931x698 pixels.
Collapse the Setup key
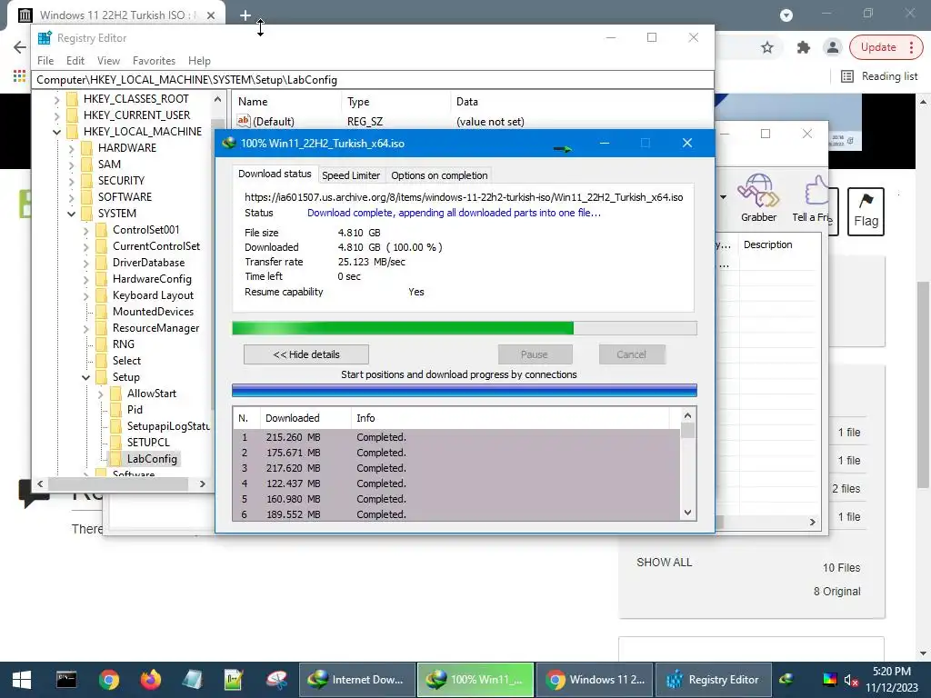click(x=85, y=377)
